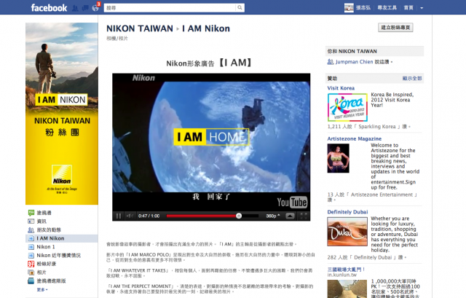The image size is (466, 298).
Task: Click the YouTube logo on video
Action: point(292,203)
